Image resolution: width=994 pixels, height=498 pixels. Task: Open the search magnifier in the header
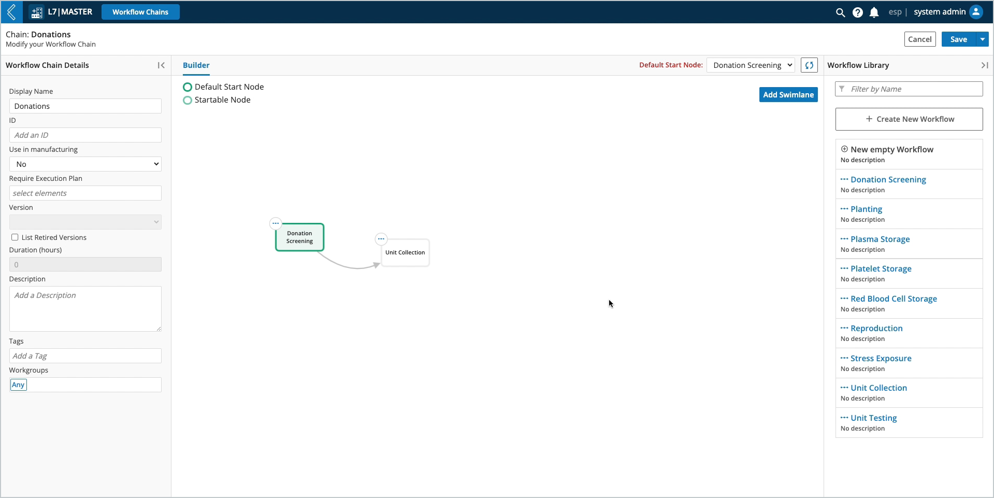coord(840,12)
